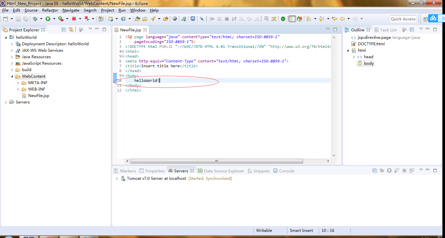Run the application using the green Run icon
The image size is (445, 238).
pos(48,18)
